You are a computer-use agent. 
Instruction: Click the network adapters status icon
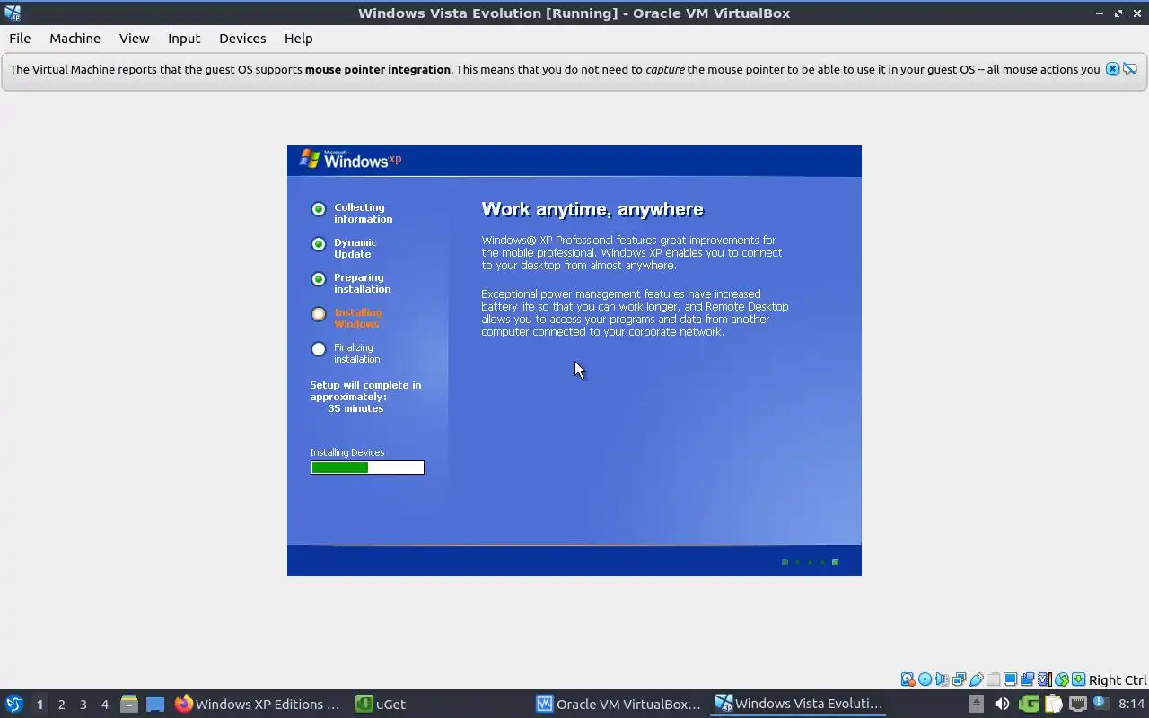tap(959, 679)
